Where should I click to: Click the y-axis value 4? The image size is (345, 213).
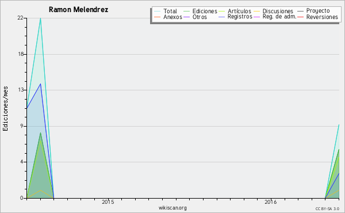point(22,162)
